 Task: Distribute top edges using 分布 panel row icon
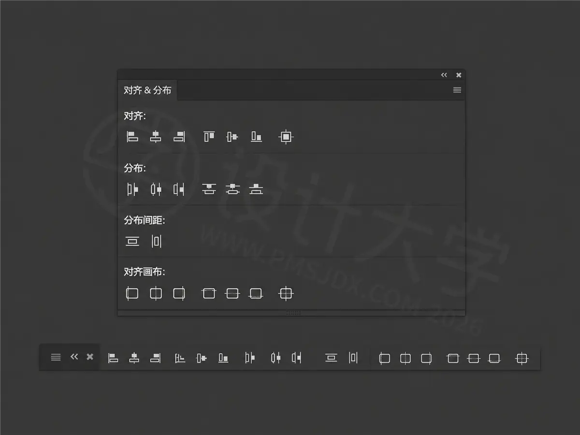tap(209, 189)
